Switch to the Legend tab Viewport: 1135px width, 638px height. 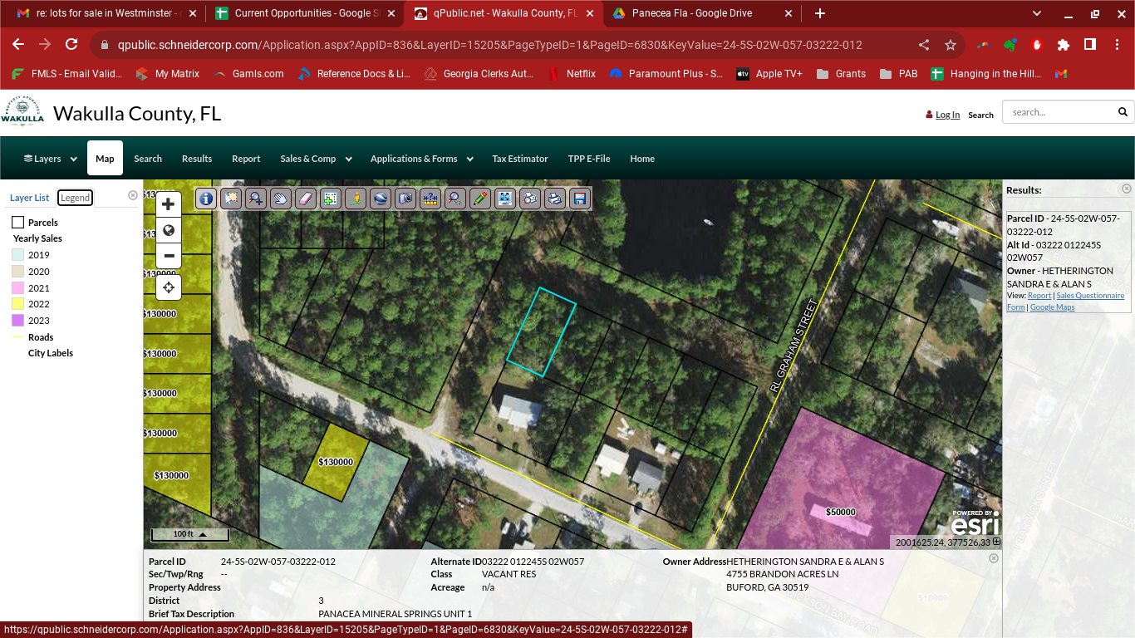click(x=75, y=198)
